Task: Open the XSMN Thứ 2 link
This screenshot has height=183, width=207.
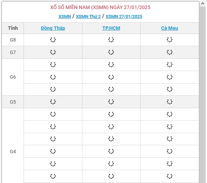Action: click(x=88, y=17)
